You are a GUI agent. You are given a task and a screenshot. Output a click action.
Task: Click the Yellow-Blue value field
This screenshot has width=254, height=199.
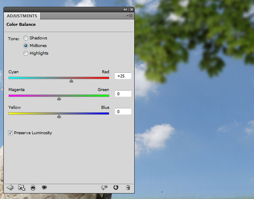tap(123, 111)
